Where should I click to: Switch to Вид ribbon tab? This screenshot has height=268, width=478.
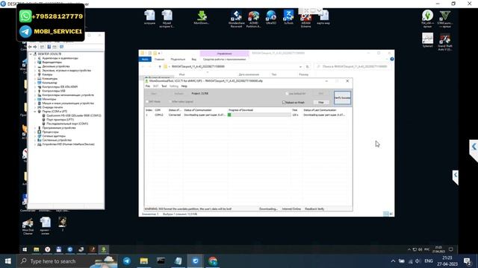pos(194,60)
